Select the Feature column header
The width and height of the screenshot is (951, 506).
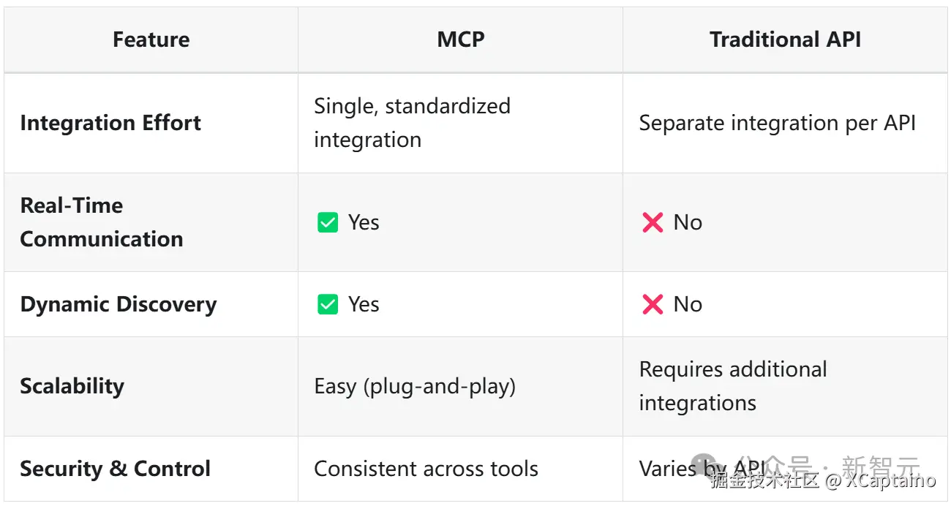click(151, 39)
